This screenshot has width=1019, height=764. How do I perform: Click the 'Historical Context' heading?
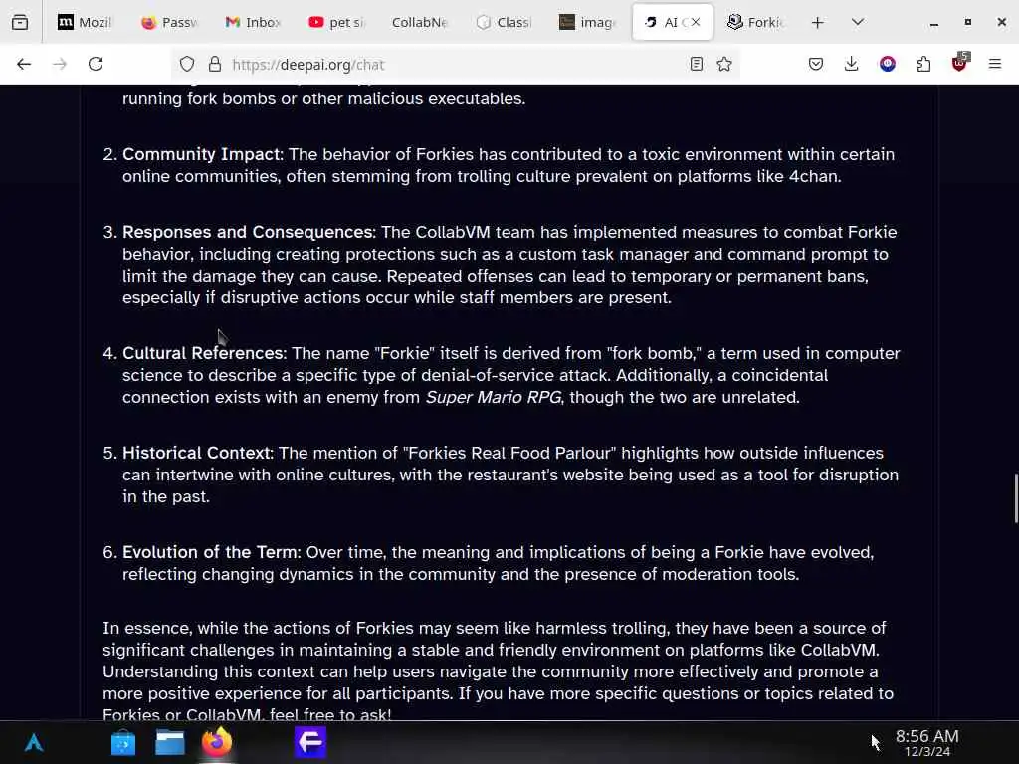[197, 453]
